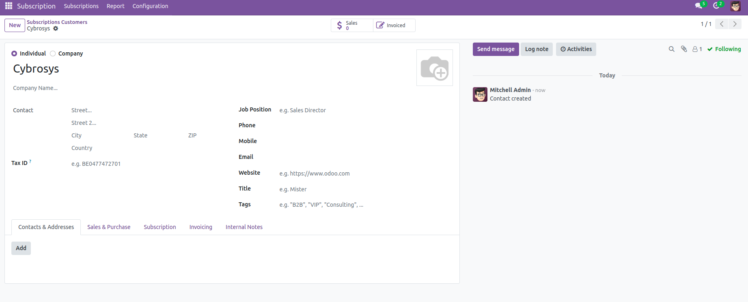
Task: Click Mitchell Admin avatar in chatter
Action: coord(480,94)
